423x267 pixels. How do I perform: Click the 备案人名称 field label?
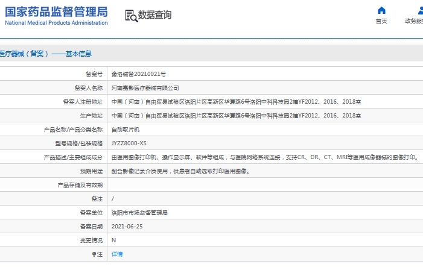tap(89, 88)
